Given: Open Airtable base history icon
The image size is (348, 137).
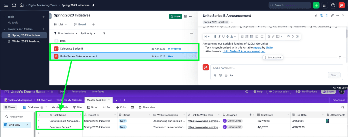Looking at the screenshot, I should (x=247, y=92).
